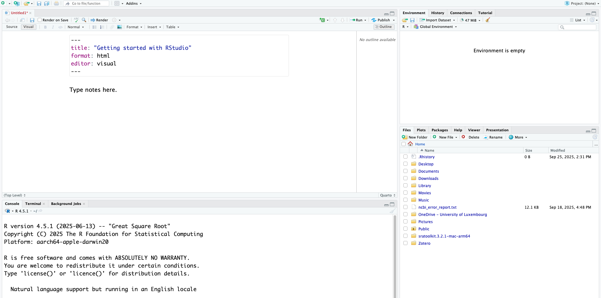Open the Documents folder link
601x298 pixels.
(428, 171)
